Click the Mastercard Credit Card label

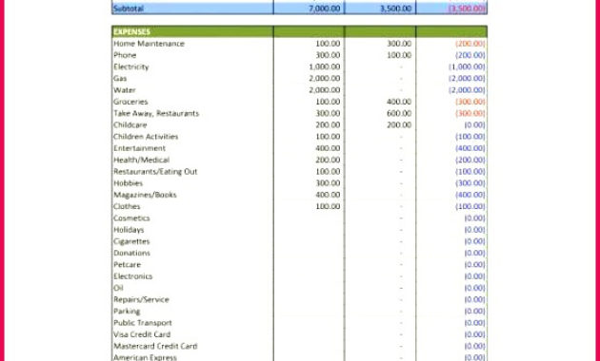155,346
